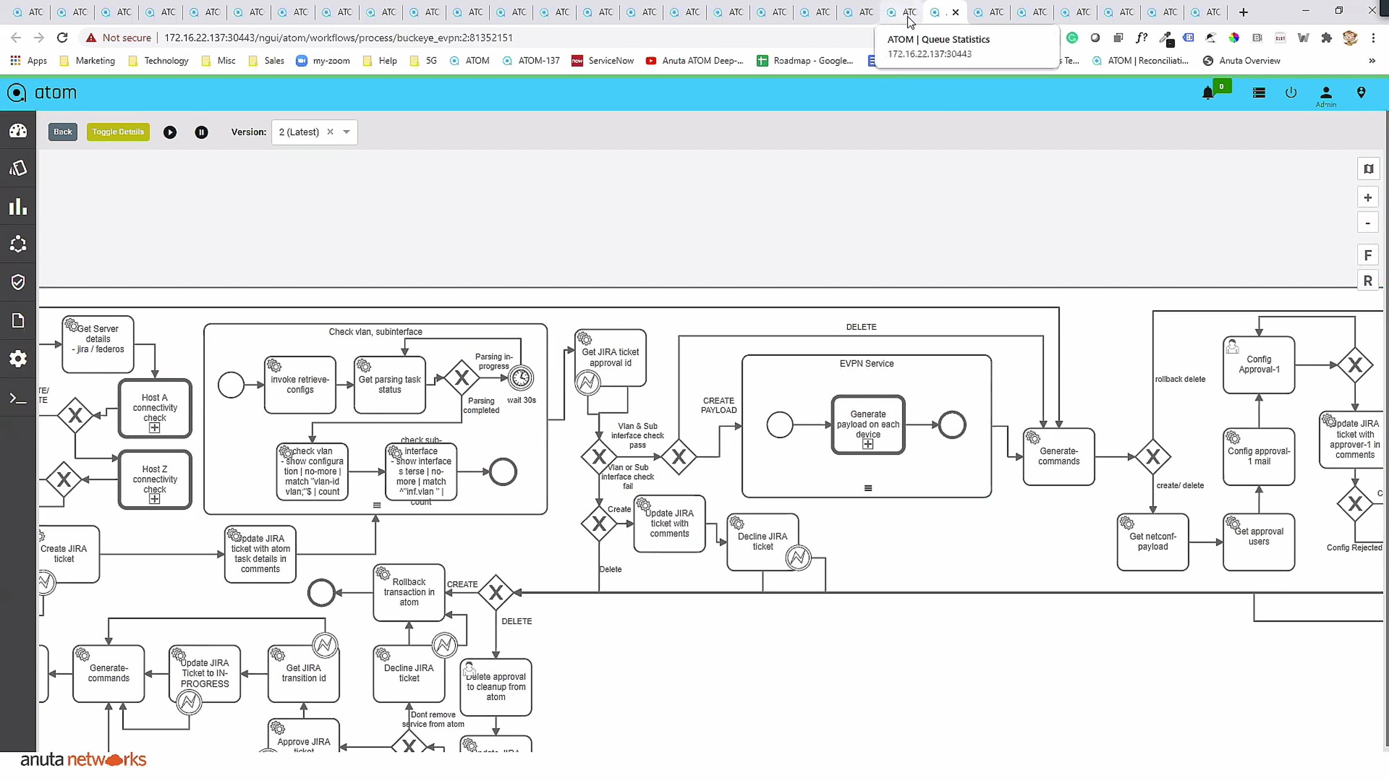
Task: Click the Admin user profile icon
Action: point(1325,93)
